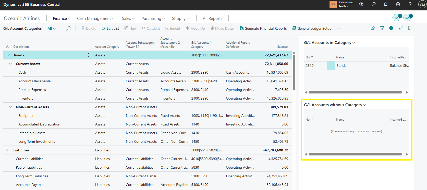Open the notifications bell
Image resolution: width=427 pixels, height=190 pixels.
point(386,4)
